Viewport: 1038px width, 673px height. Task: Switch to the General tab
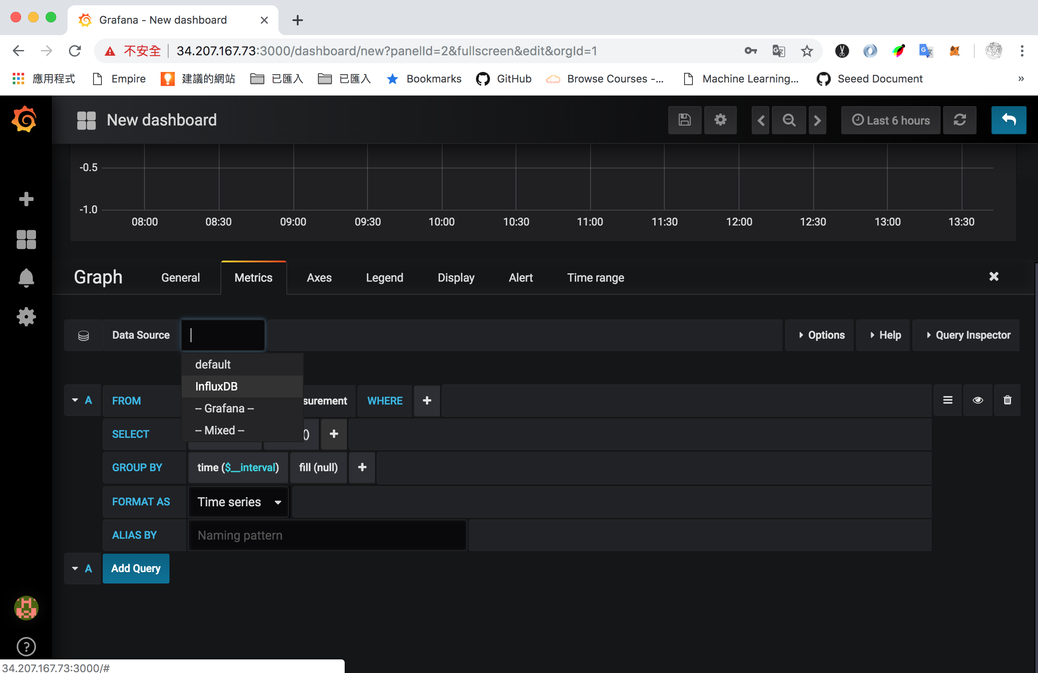coord(180,278)
